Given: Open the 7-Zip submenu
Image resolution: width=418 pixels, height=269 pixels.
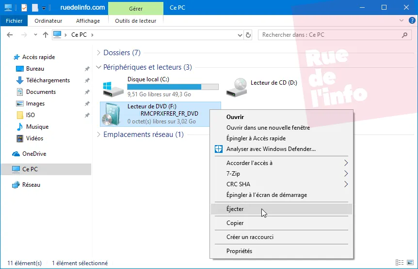Looking at the screenshot, I should pos(282,174).
